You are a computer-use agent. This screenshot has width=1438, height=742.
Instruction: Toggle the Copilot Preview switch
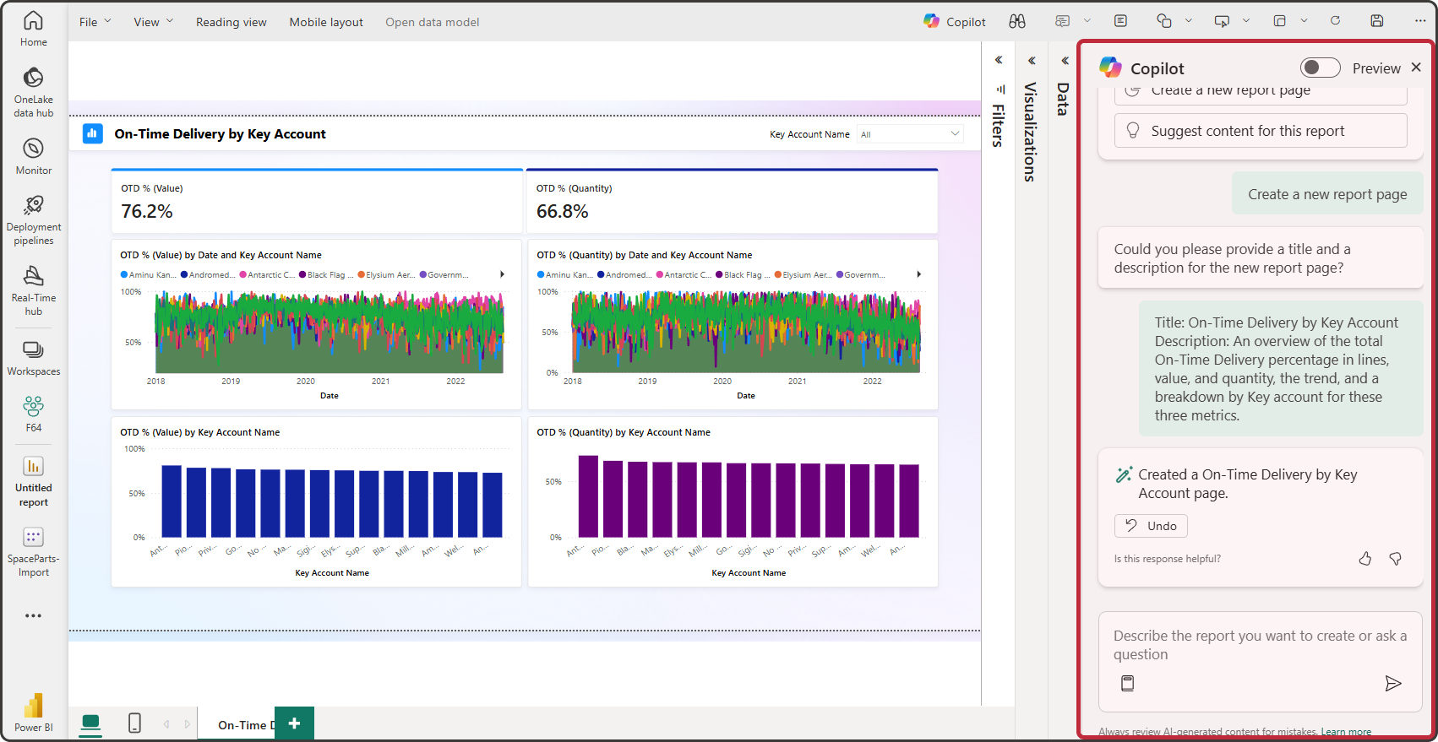coord(1320,68)
